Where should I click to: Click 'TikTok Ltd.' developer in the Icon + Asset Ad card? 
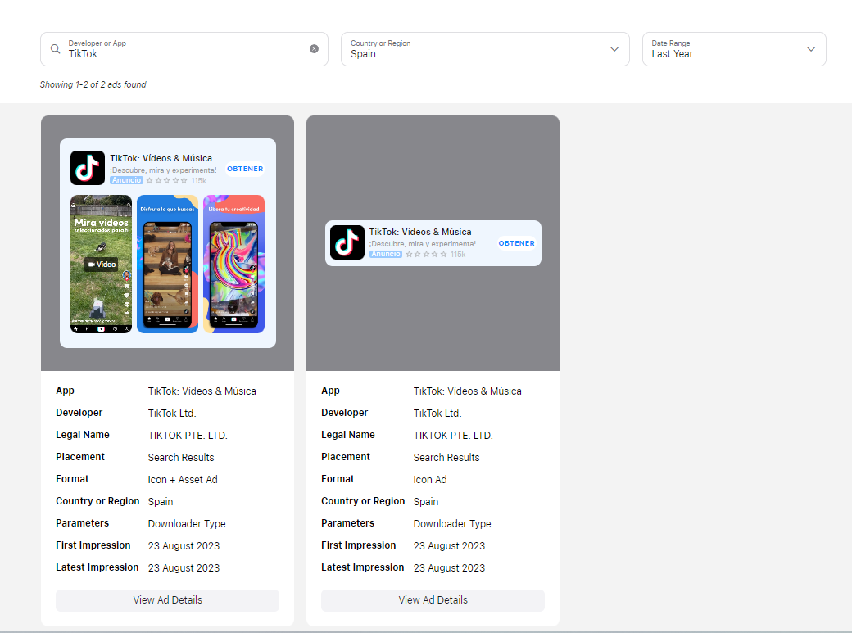tap(172, 414)
